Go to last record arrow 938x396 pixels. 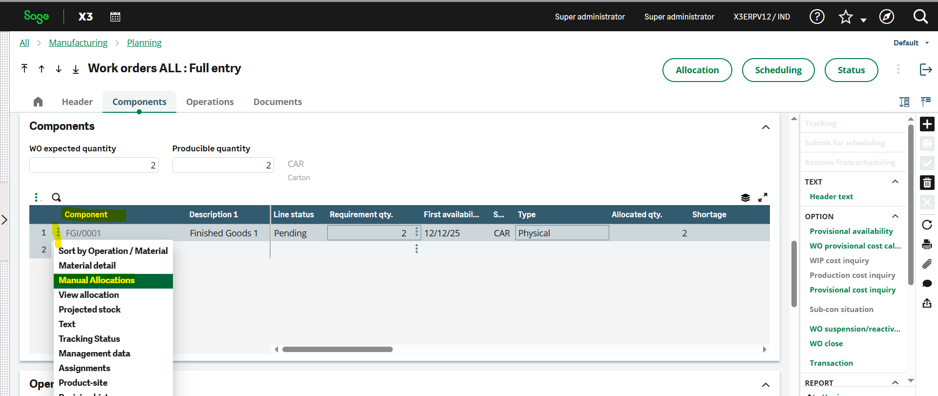pos(76,69)
